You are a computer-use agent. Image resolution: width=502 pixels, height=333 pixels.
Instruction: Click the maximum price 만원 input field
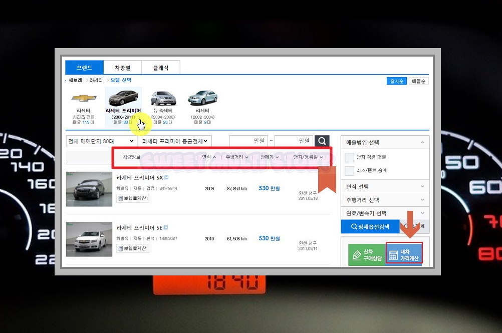[294, 141]
